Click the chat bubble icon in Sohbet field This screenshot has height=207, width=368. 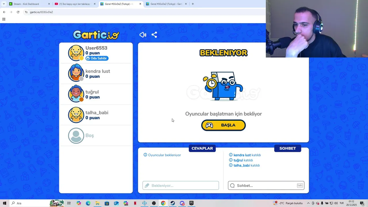pos(232,185)
